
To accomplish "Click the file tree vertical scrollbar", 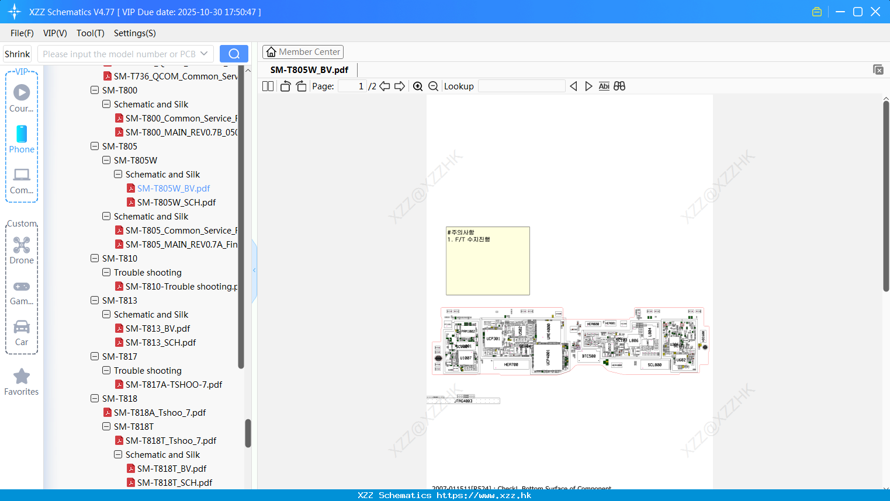I will click(248, 433).
